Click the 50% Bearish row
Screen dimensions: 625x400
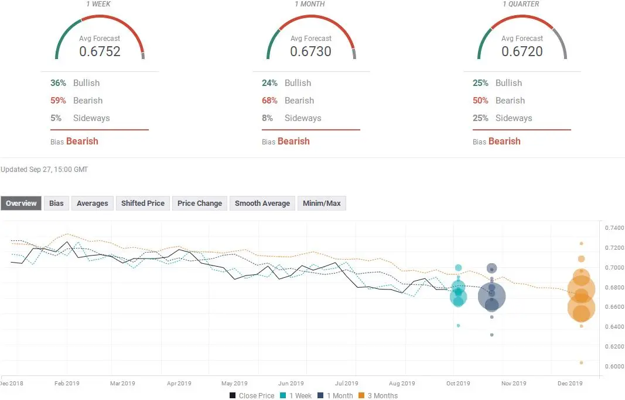[499, 101]
